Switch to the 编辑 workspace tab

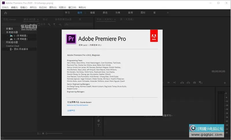[x=92, y=13]
